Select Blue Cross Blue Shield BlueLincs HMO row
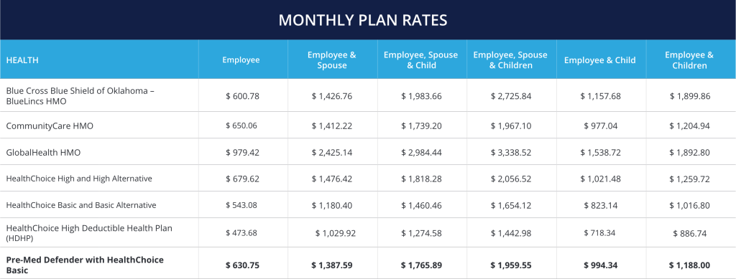Image resolution: width=736 pixels, height=279 pixels. (368, 95)
